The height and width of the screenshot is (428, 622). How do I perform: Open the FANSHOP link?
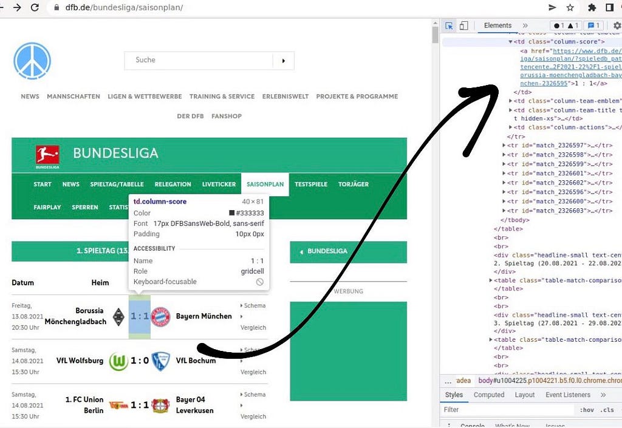227,116
